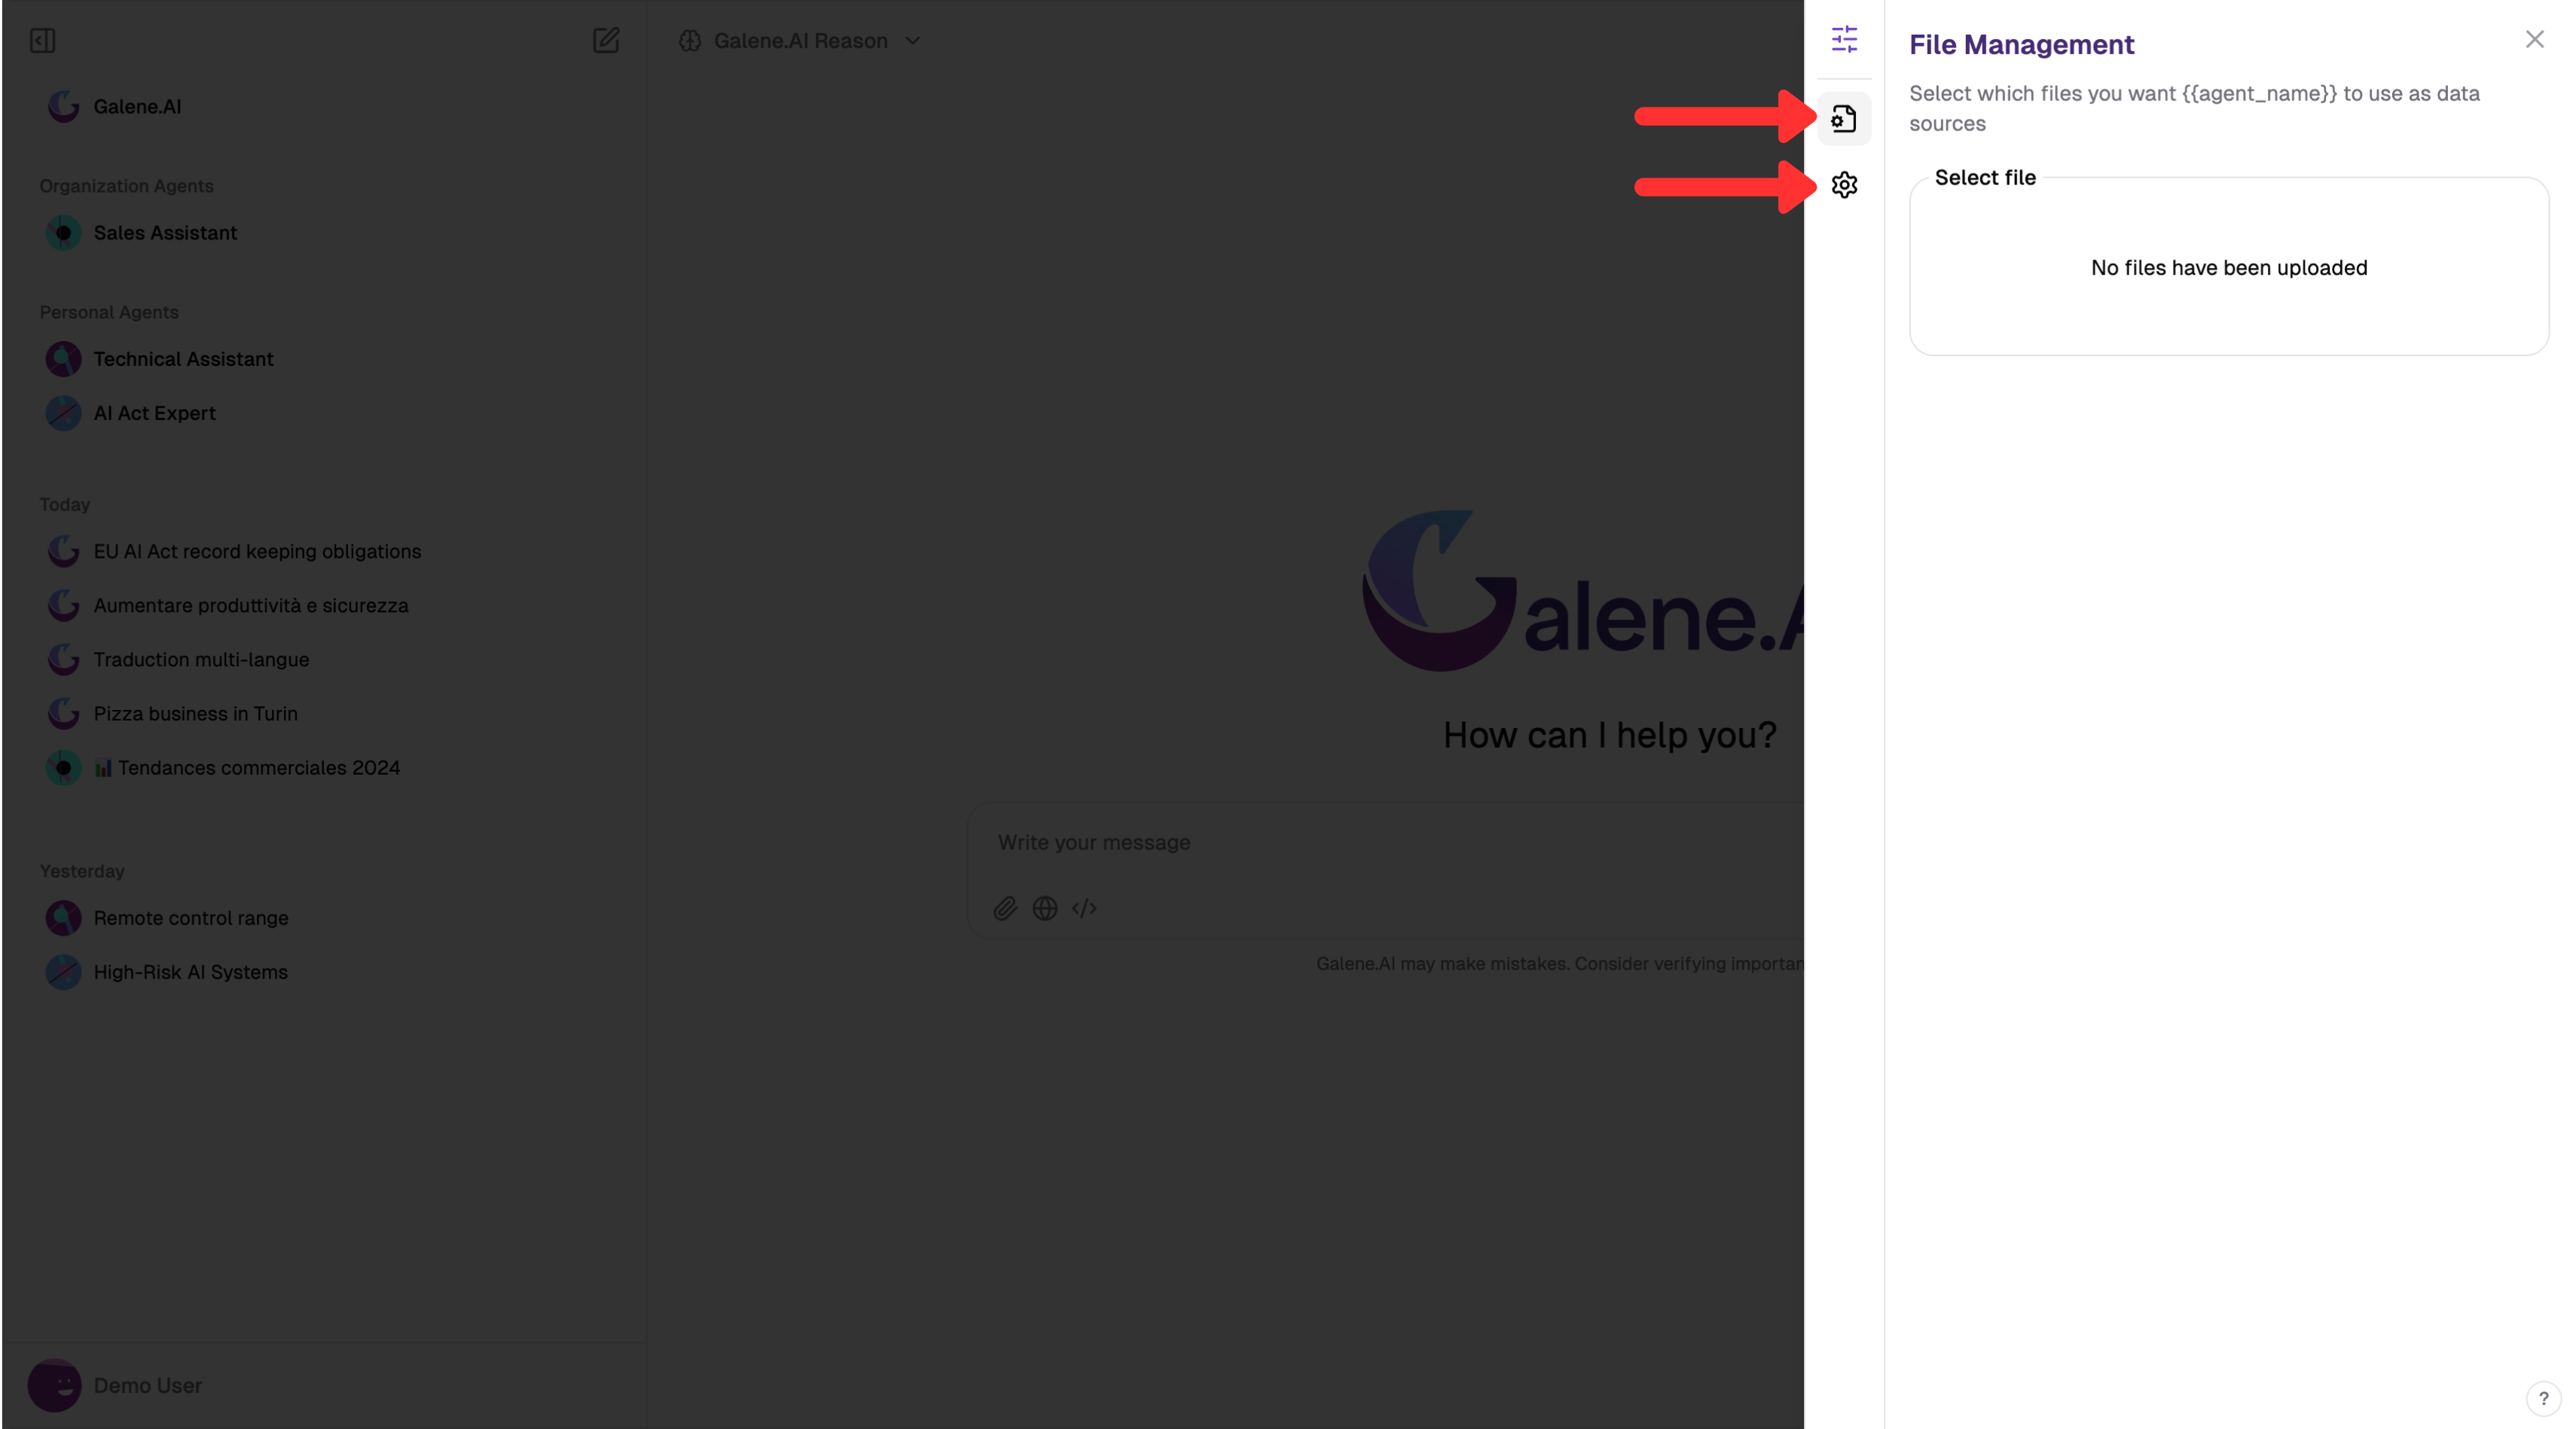Click the Personal Agents section label
Image resolution: width=2576 pixels, height=1429 pixels.
(109, 312)
